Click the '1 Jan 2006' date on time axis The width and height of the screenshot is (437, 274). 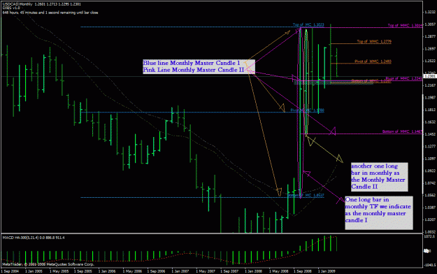pyautogui.click(x=107, y=271)
